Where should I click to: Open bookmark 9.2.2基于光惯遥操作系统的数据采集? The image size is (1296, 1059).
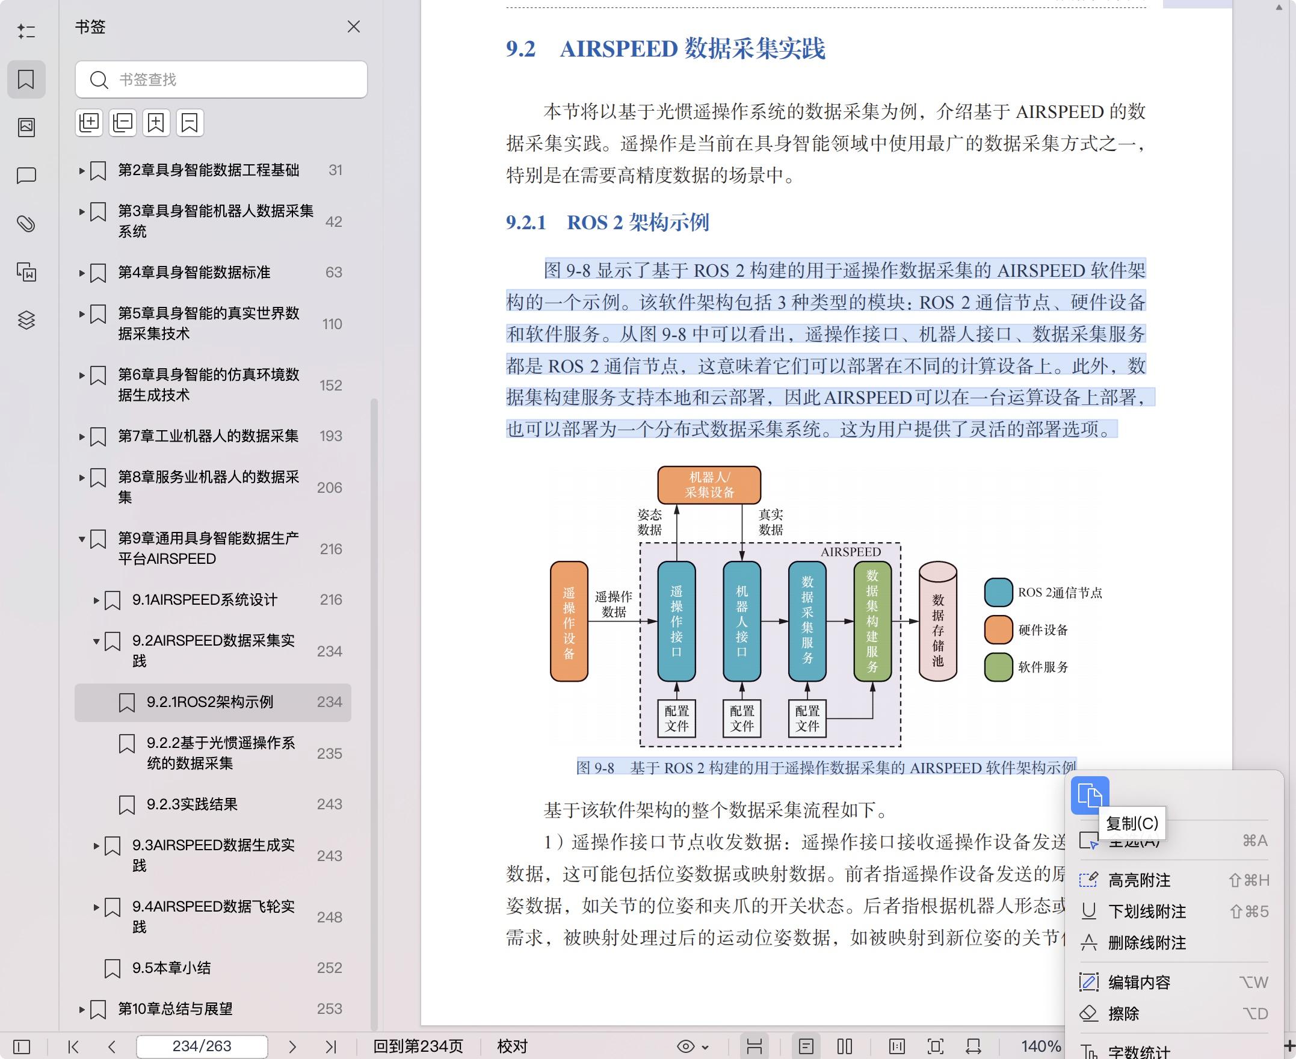[213, 753]
